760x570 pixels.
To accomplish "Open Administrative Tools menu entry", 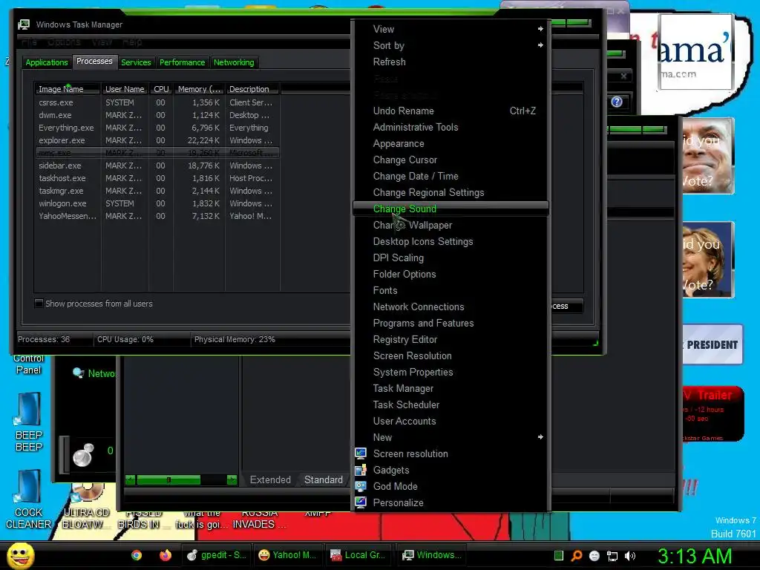I will (451, 128).
